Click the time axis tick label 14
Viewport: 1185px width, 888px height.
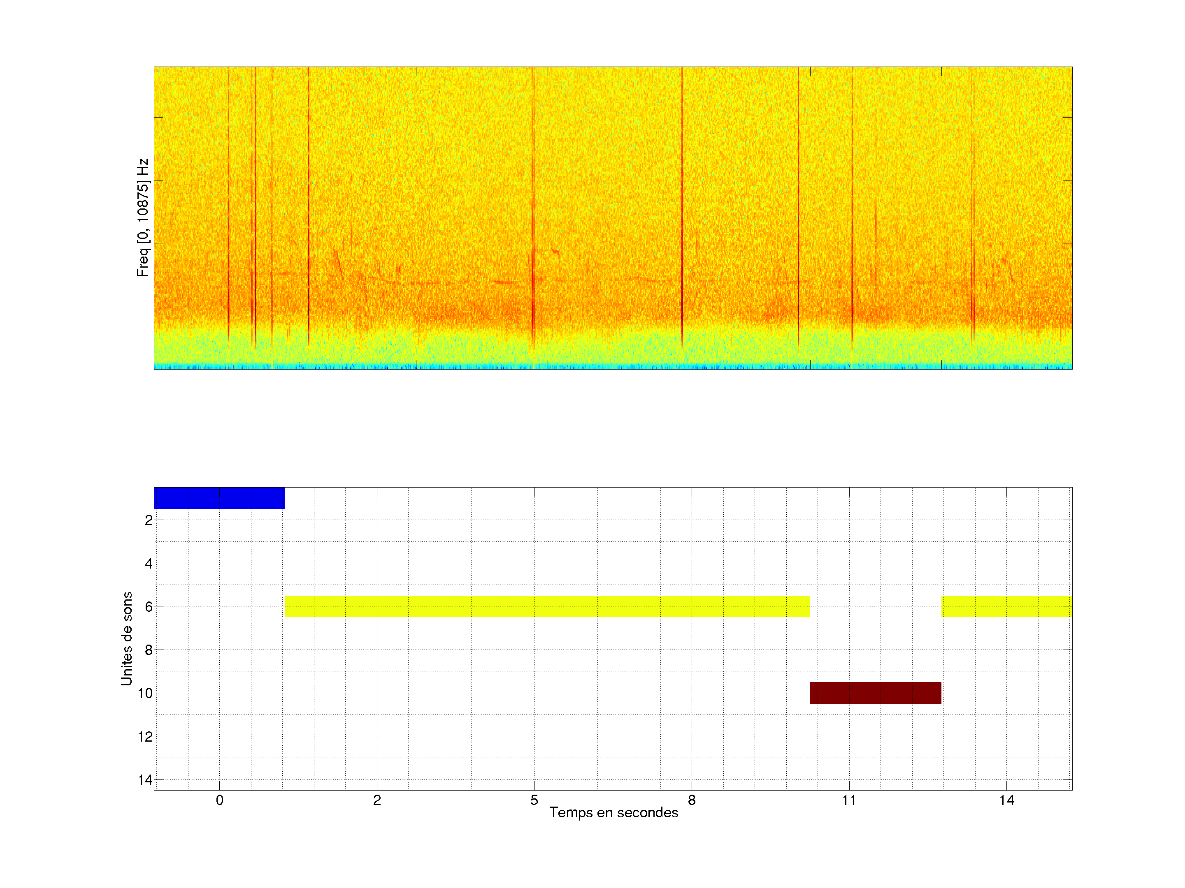tap(1006, 800)
